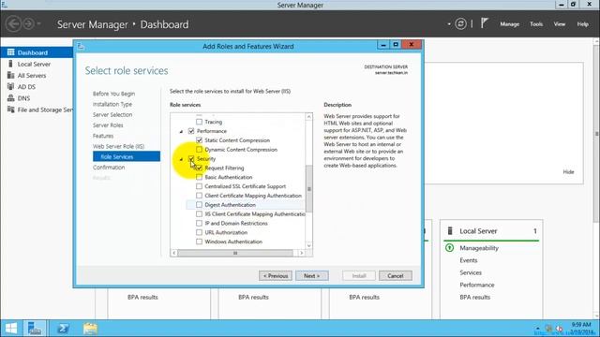600x337 pixels.
Task: Go to Before You Begin wizard step
Action: tap(113, 94)
